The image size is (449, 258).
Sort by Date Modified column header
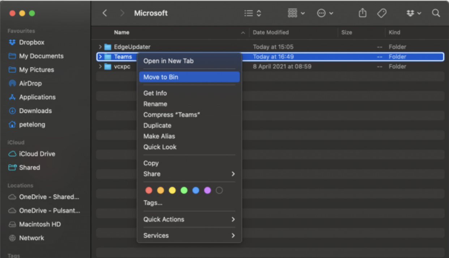pos(270,33)
